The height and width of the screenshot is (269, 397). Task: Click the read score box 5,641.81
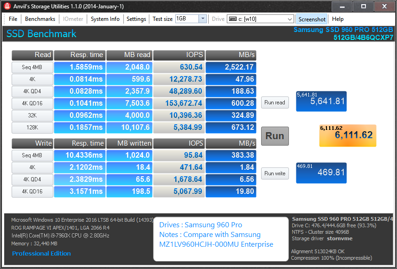coord(321,101)
